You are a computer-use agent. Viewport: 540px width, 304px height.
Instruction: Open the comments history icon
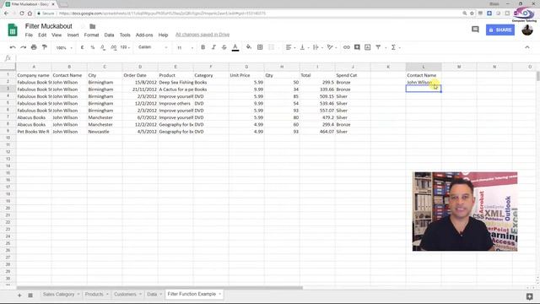click(475, 30)
